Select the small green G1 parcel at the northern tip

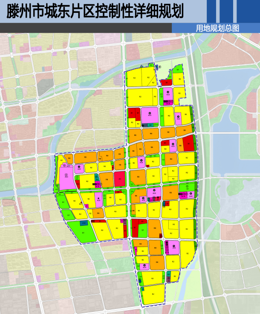[151, 65]
